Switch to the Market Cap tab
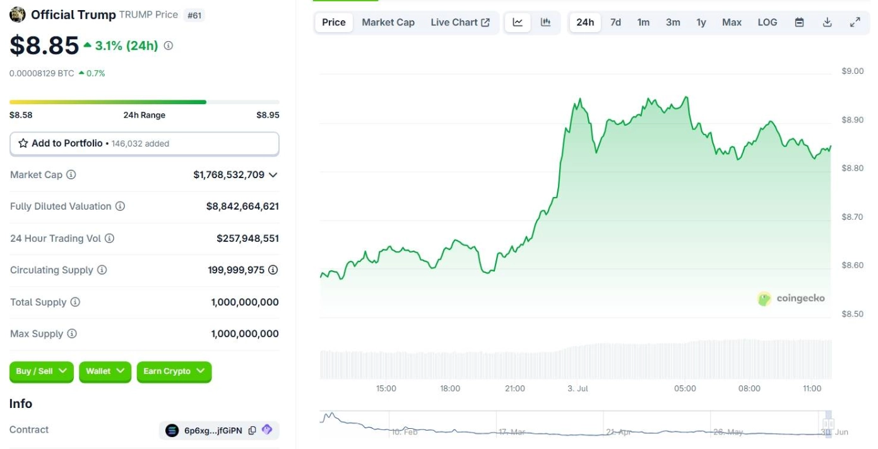 388,22
